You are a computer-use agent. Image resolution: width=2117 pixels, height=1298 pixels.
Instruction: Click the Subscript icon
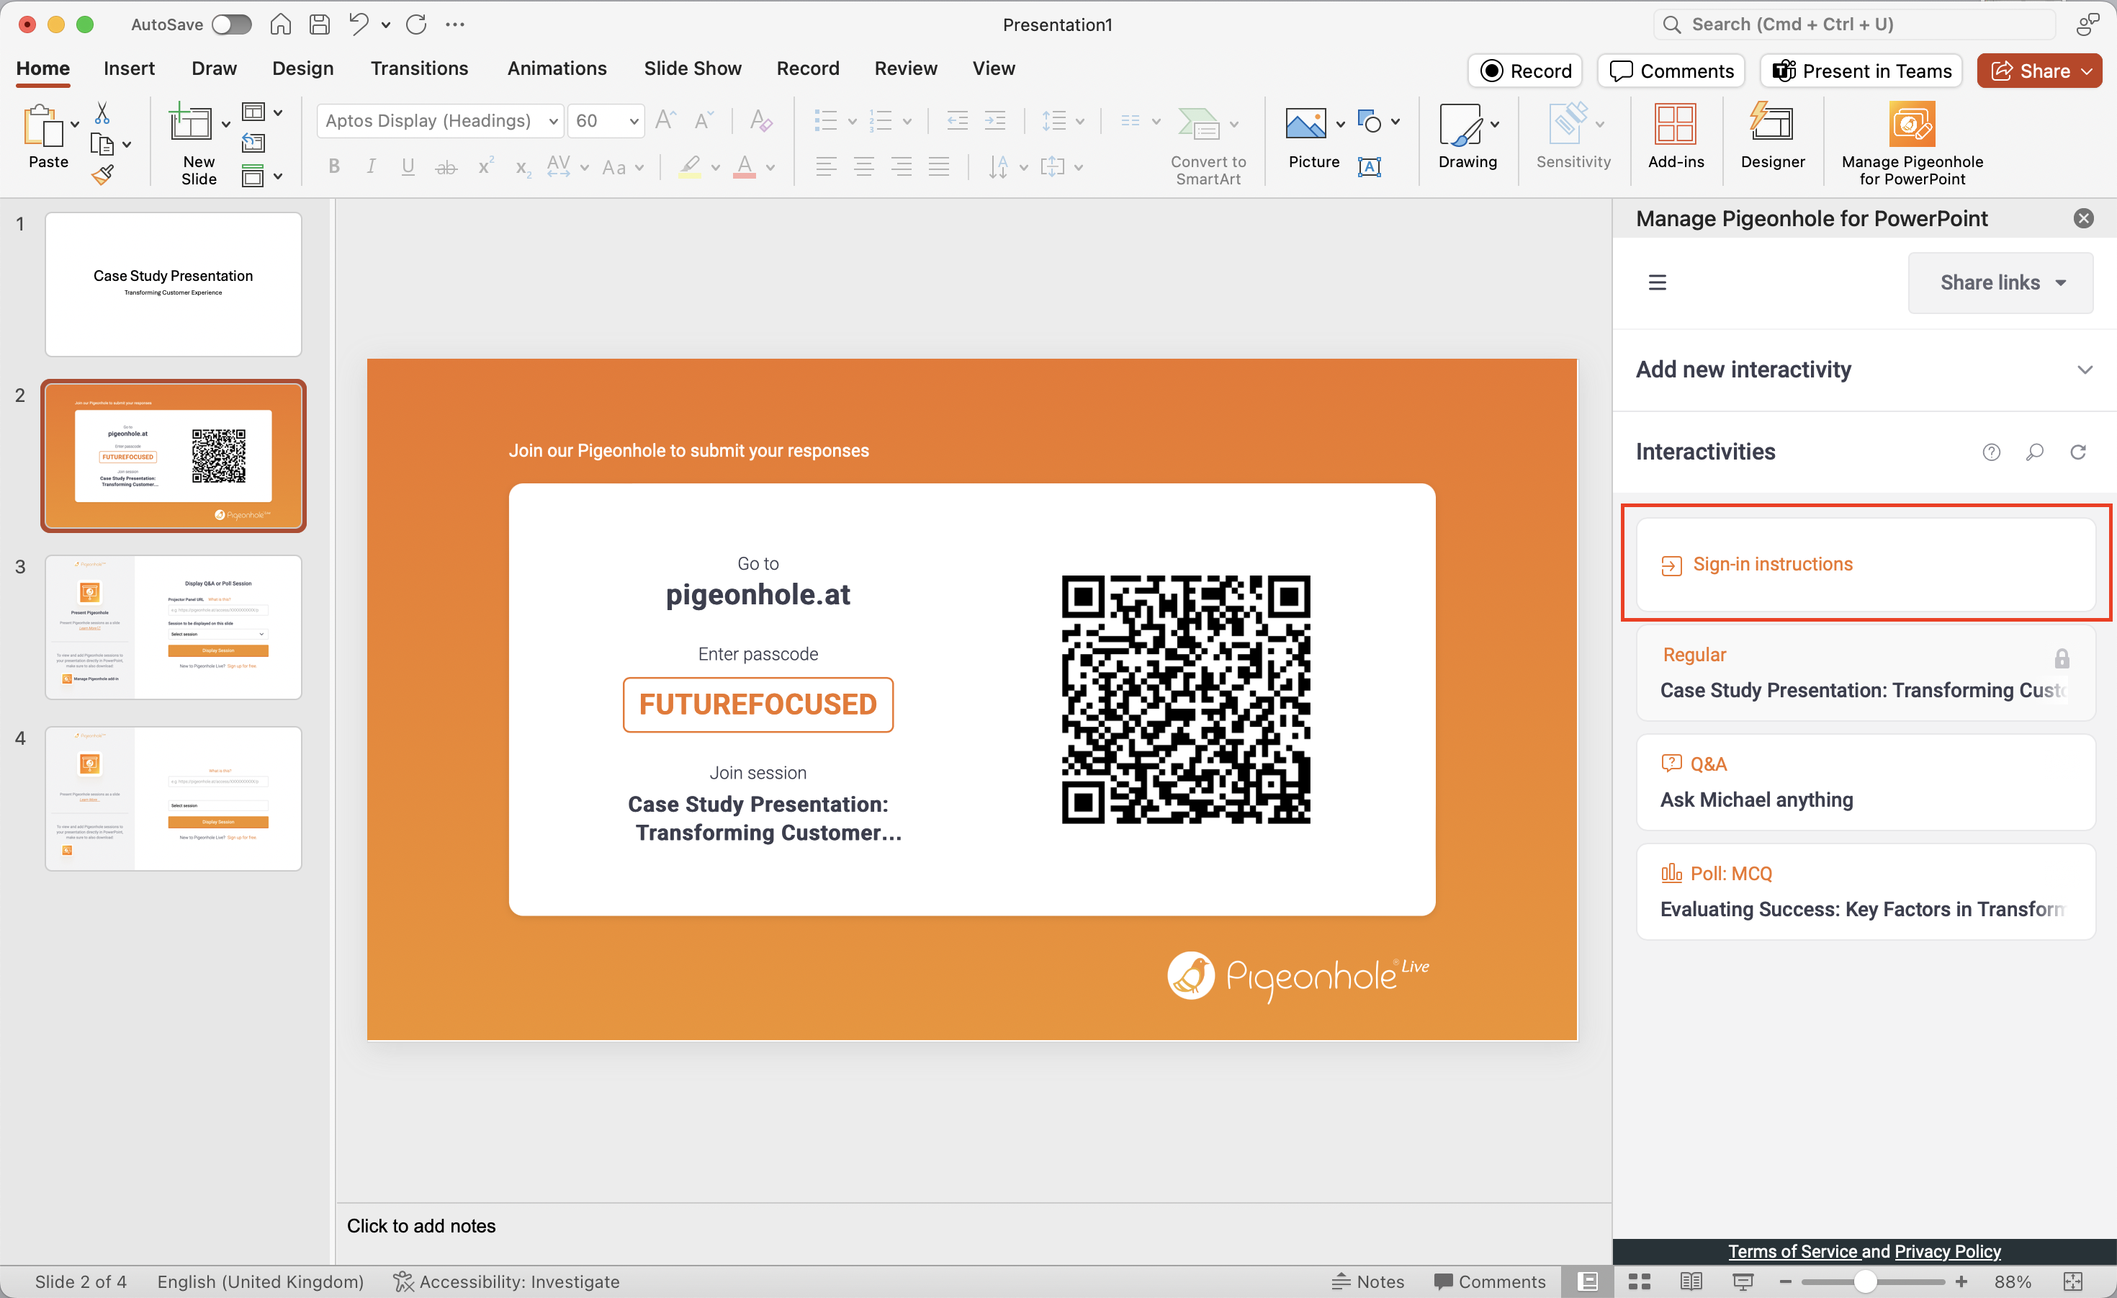(522, 168)
